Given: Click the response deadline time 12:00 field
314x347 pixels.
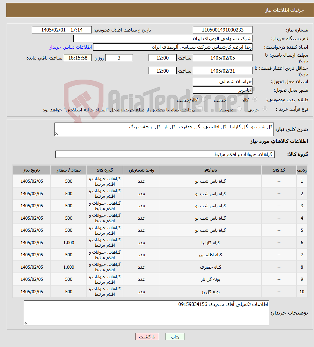Looking at the screenshot, I should pyautogui.click(x=163, y=58).
